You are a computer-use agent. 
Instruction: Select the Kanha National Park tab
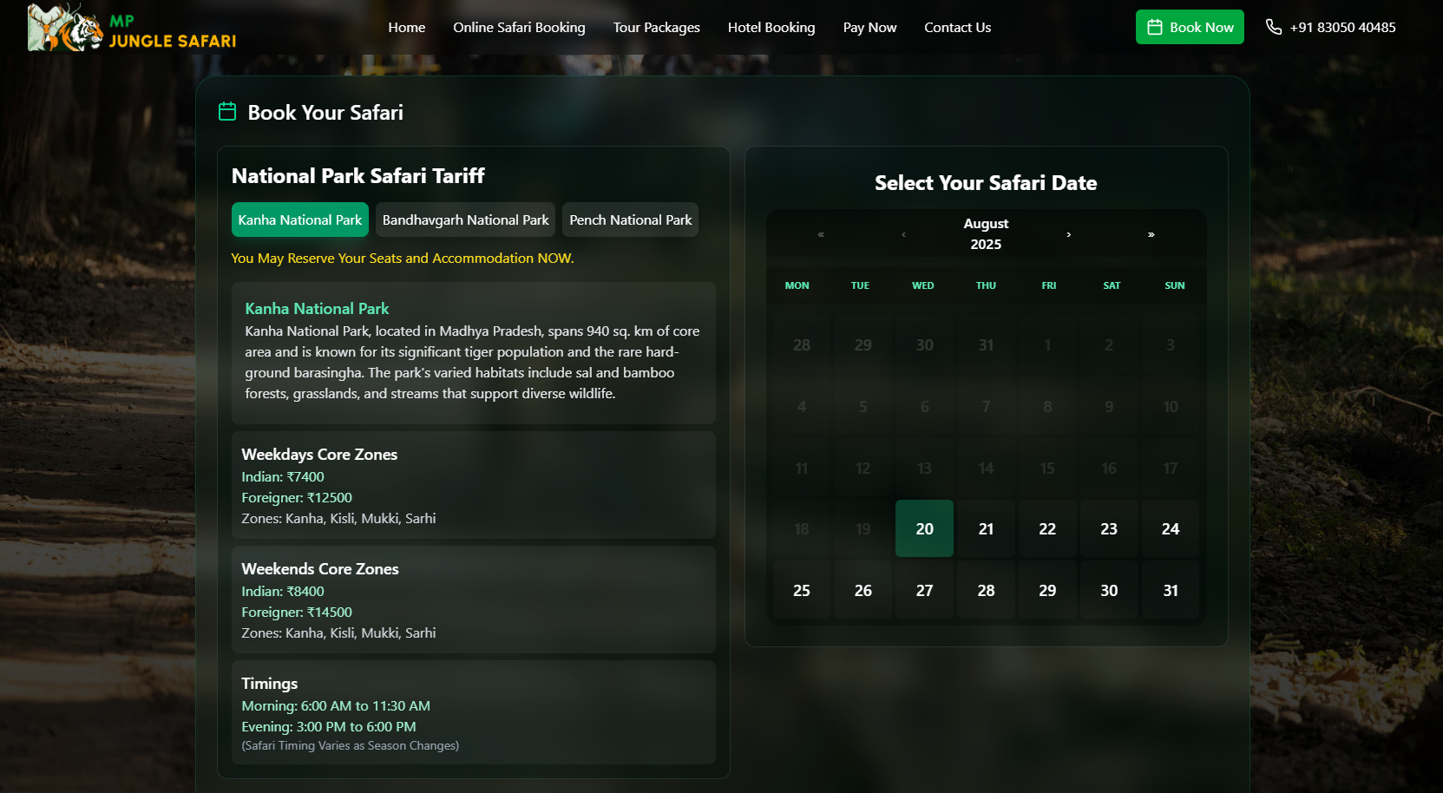pos(299,220)
